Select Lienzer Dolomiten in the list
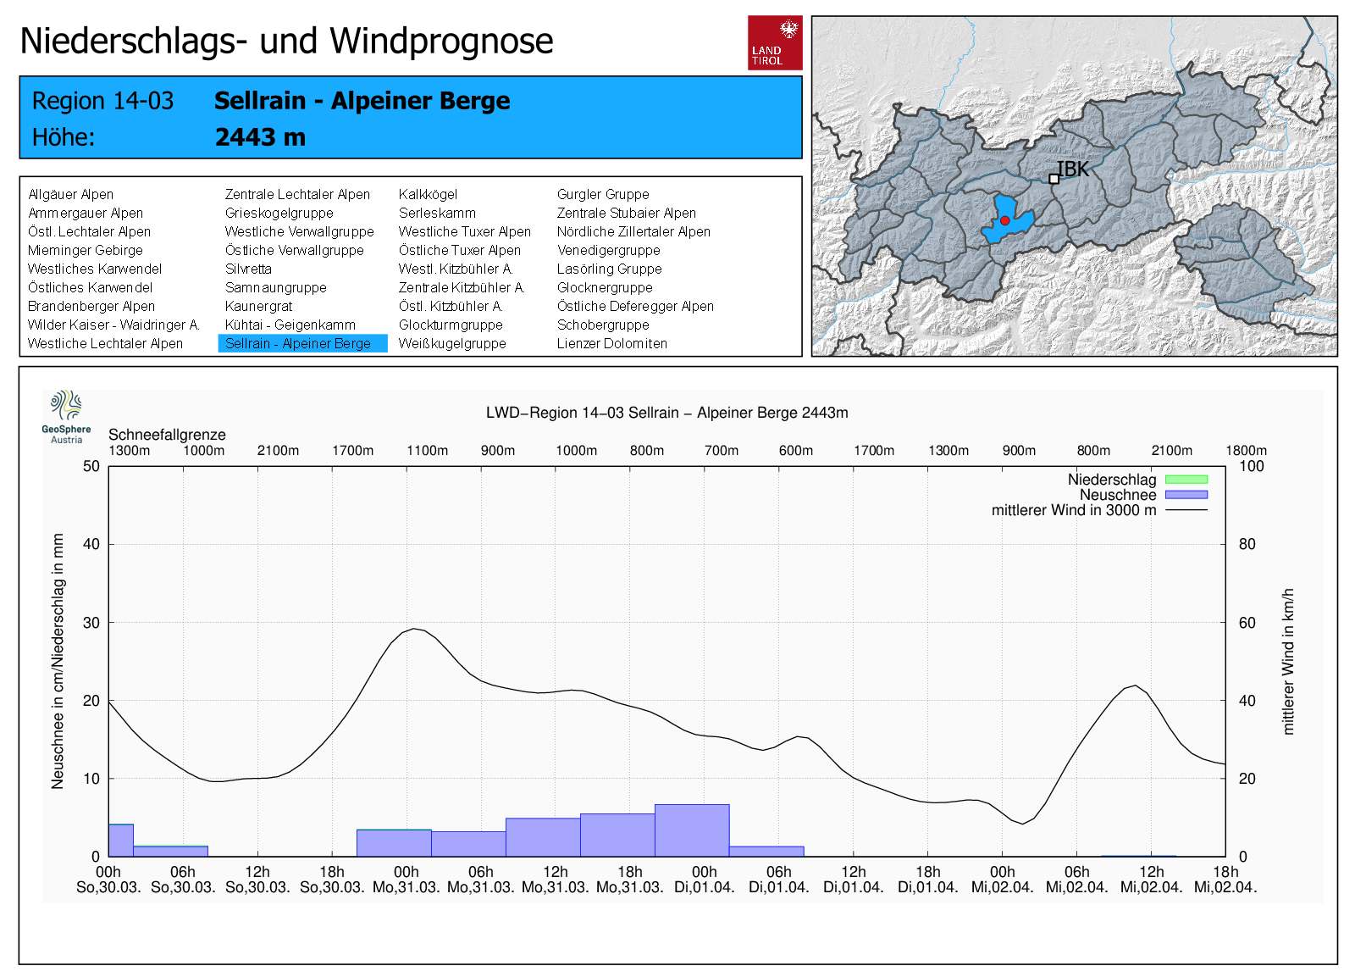The height and width of the screenshot is (977, 1355). (611, 343)
